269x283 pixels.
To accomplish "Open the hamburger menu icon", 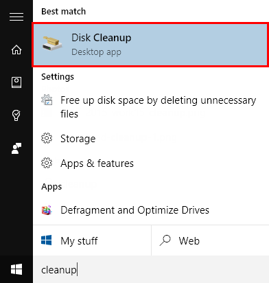I will pyautogui.click(x=16, y=17).
